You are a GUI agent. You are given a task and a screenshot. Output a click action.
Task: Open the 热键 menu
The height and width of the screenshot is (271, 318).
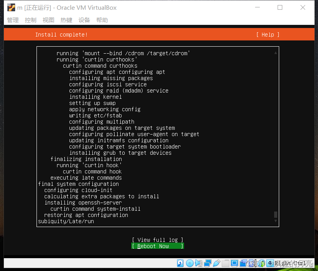point(66,20)
